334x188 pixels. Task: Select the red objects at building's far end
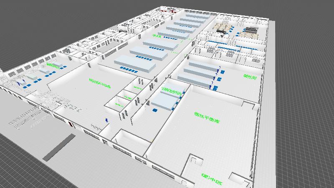click(x=172, y=12)
